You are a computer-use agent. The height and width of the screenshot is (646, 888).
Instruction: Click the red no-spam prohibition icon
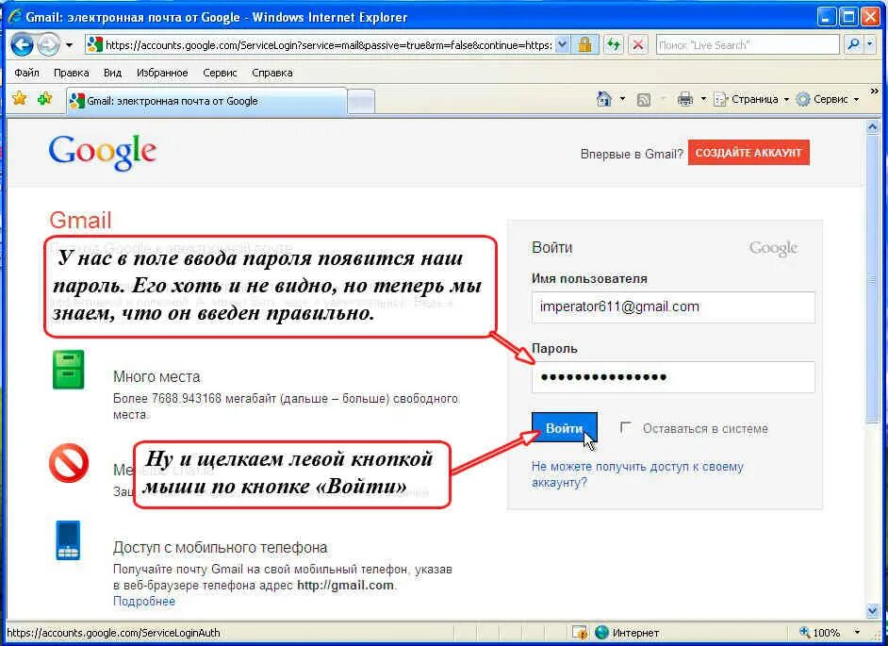coord(69,463)
